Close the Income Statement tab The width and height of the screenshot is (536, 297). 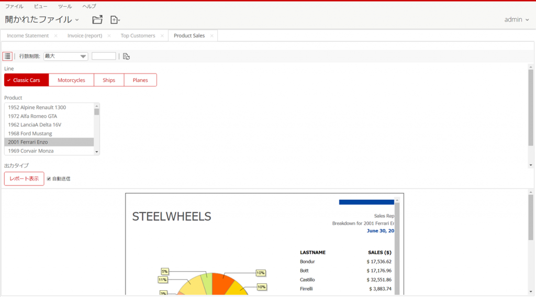pos(56,36)
